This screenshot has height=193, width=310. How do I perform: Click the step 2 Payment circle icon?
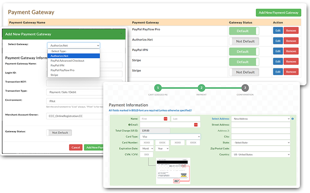pyautogui.click(x=201, y=88)
